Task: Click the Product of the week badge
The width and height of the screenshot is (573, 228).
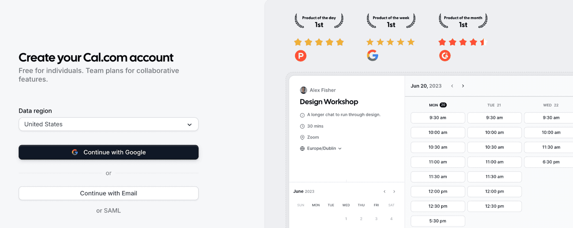Action: pos(391,21)
